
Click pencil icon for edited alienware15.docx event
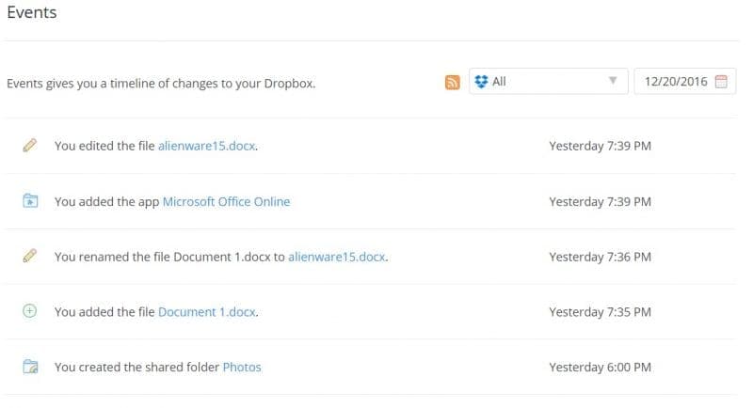point(30,146)
